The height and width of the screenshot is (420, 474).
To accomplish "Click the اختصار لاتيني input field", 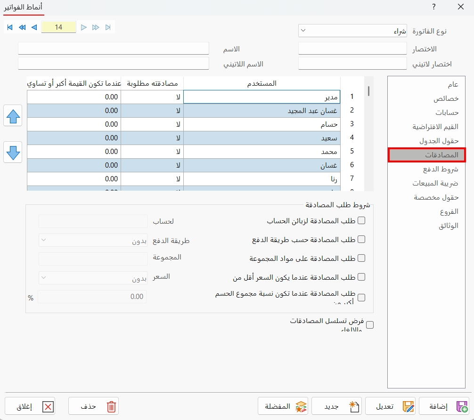I will tap(352, 64).
